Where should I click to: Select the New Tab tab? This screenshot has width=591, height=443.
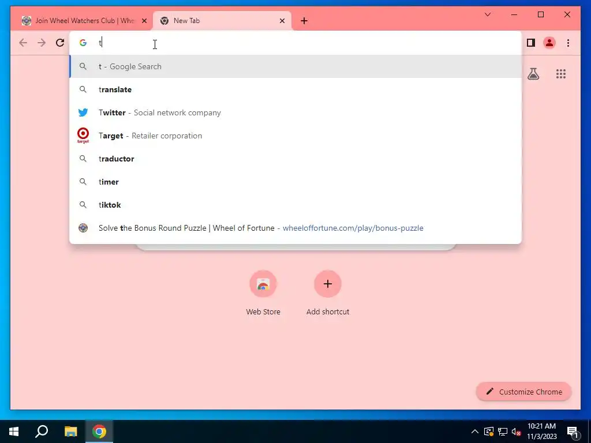222,21
